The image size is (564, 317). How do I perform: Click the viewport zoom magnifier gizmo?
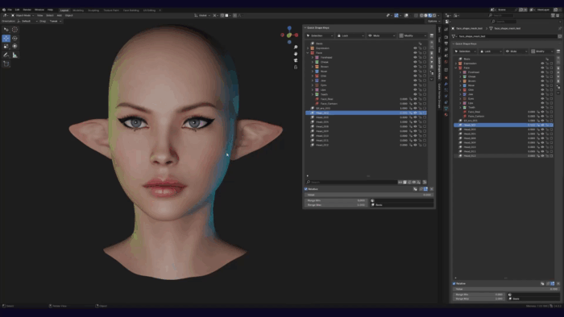pyautogui.click(x=296, y=47)
